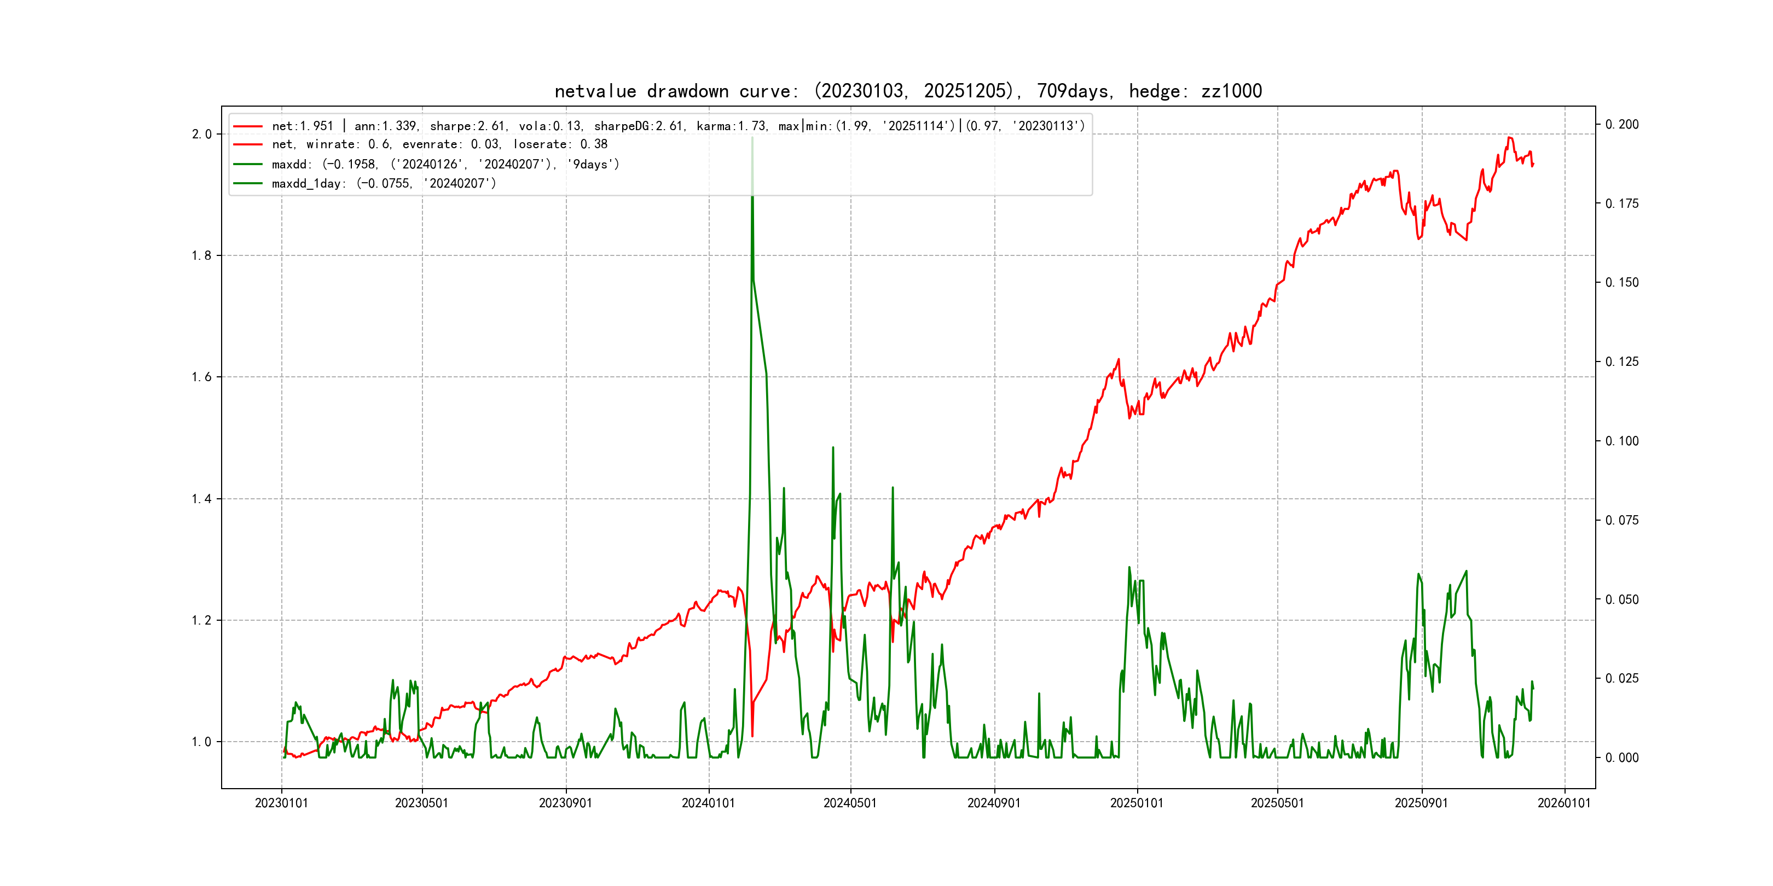Click the maxdd -0.1958 legend entry
This screenshot has width=1773, height=886.
[x=445, y=165]
